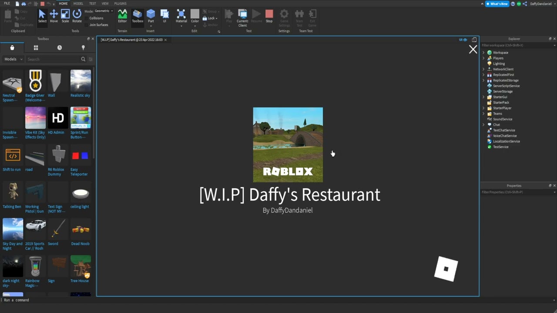The width and height of the screenshot is (557, 313).
Task: Switch to the TEST ribbon tab
Action: pos(93,3)
